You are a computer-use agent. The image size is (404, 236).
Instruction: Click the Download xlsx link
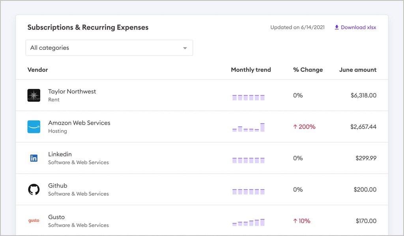click(358, 27)
